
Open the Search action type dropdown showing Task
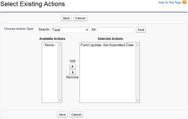pos(70,30)
